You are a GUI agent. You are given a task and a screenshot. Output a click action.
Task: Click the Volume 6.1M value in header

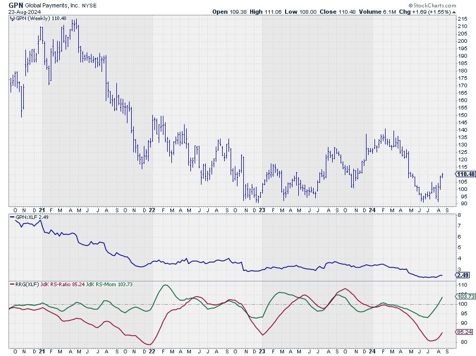tap(379, 11)
